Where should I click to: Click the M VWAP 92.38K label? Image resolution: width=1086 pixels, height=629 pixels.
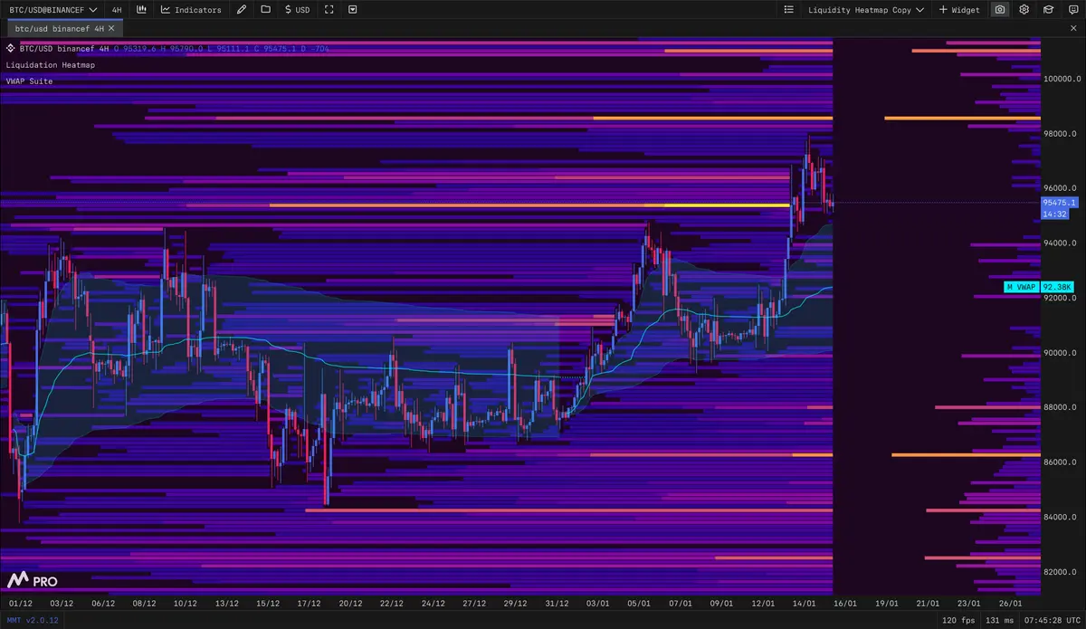[x=1039, y=287]
